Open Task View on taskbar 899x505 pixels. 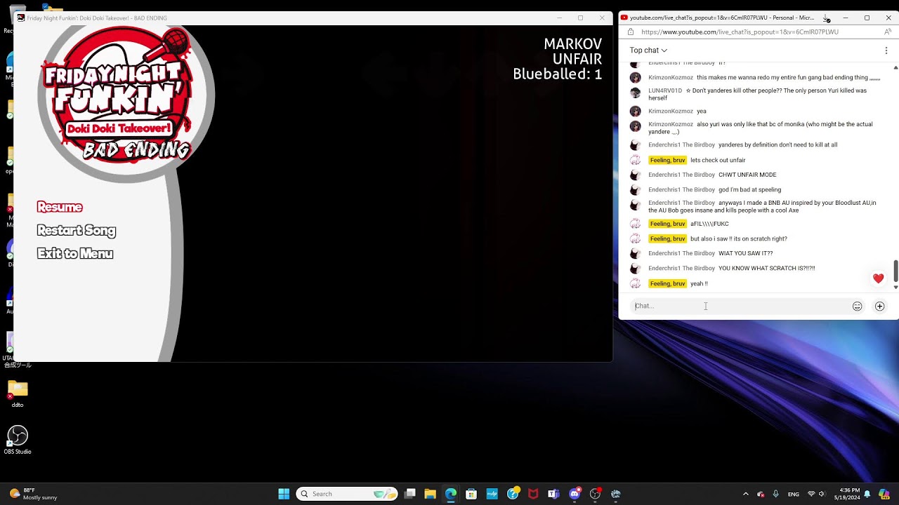[410, 494]
